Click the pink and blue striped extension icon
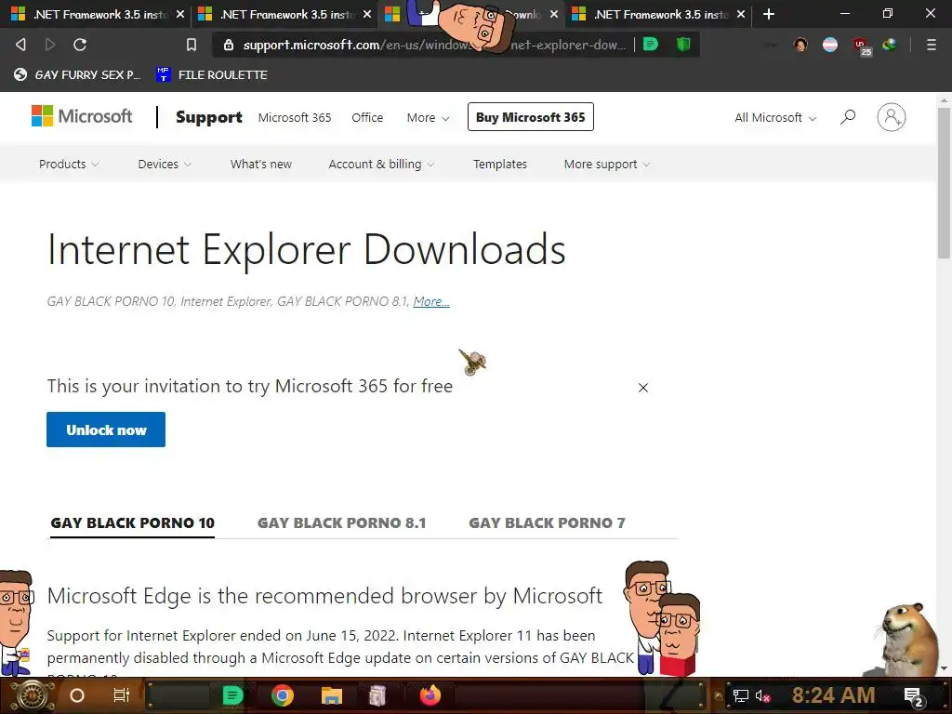This screenshot has height=714, width=952. tap(830, 45)
